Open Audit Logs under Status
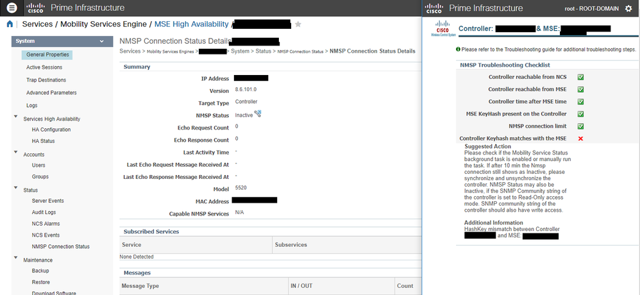The height and width of the screenshot is (295, 640). pos(44,212)
